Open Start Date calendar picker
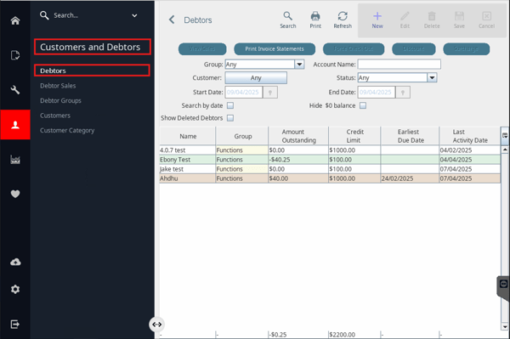The width and height of the screenshot is (510, 339). click(270, 93)
